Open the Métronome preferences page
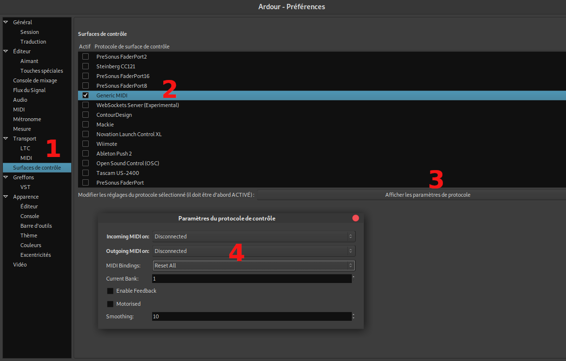Viewport: 566px width, 361px height. coord(27,119)
